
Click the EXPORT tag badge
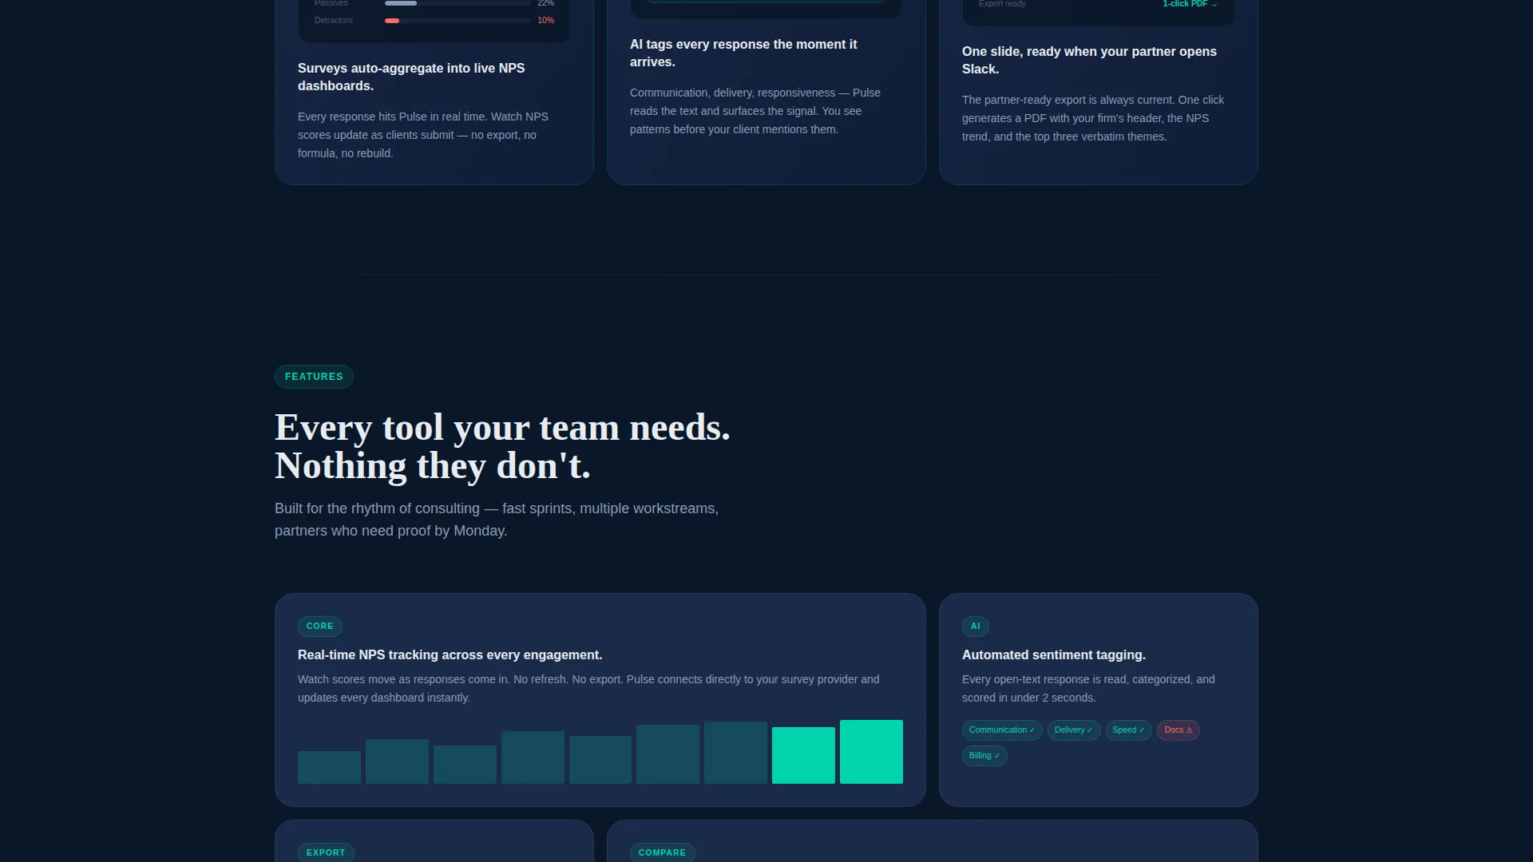(x=326, y=852)
